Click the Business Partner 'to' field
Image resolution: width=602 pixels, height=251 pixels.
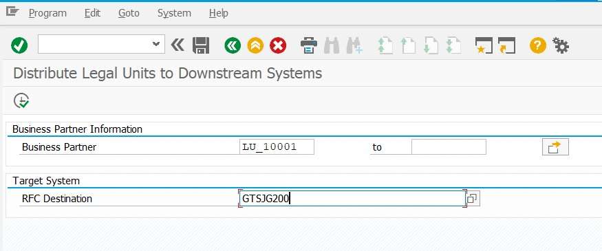[449, 147]
